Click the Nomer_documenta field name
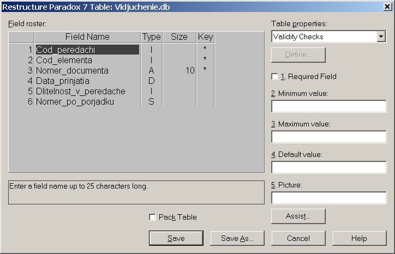This screenshot has width=395, height=254. (x=72, y=70)
